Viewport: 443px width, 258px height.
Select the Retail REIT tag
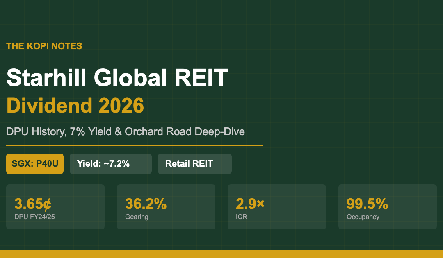pos(195,164)
